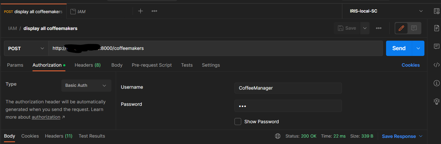Image resolution: width=441 pixels, height=144 pixels.
Task: Click the environment quick look icon
Action: pos(436,11)
